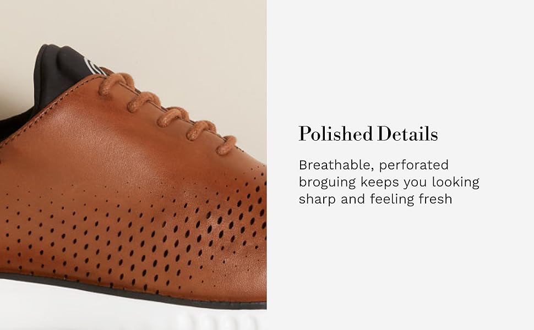The height and width of the screenshot is (330, 534).
Task: Click the bottommost lace loop near the perforations
Action: point(226,145)
